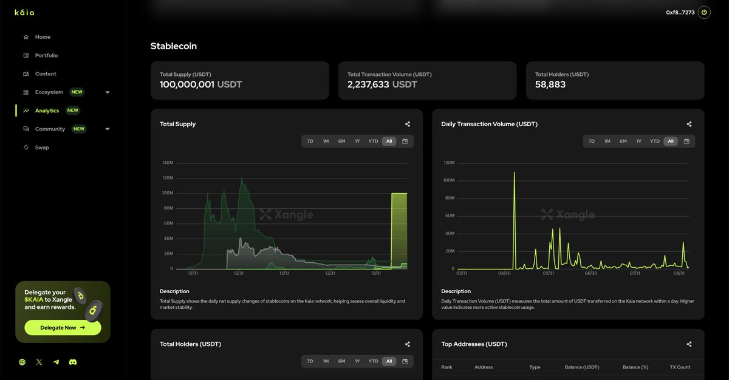Viewport: 729px width, 380px height.
Task: Click the Total Holders 58,883 card
Action: [x=615, y=80]
